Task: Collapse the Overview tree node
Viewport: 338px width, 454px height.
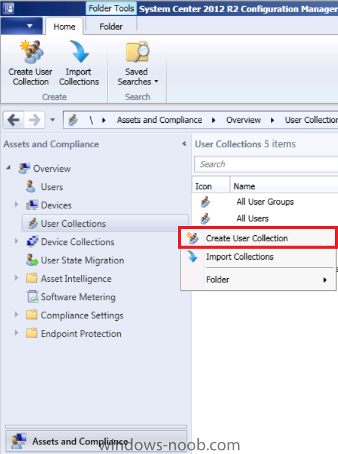Action: (x=9, y=167)
